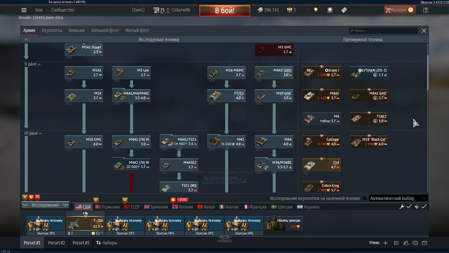Open the mail envelope icon
The width and height of the screenshot is (449, 253).
point(425,243)
